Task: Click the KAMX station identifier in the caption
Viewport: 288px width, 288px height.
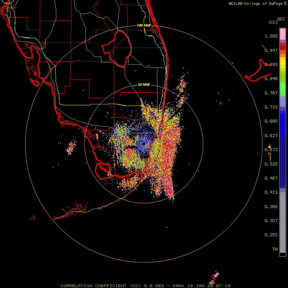Action: [178, 286]
